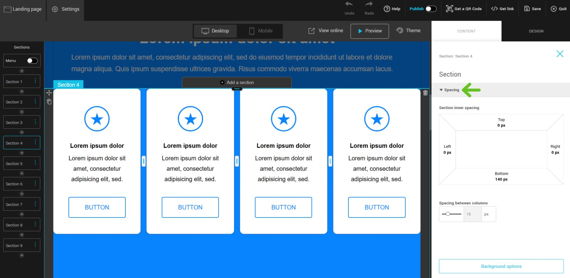This screenshot has width=570, height=278.
Task: Click the Preview button
Action: (x=369, y=31)
